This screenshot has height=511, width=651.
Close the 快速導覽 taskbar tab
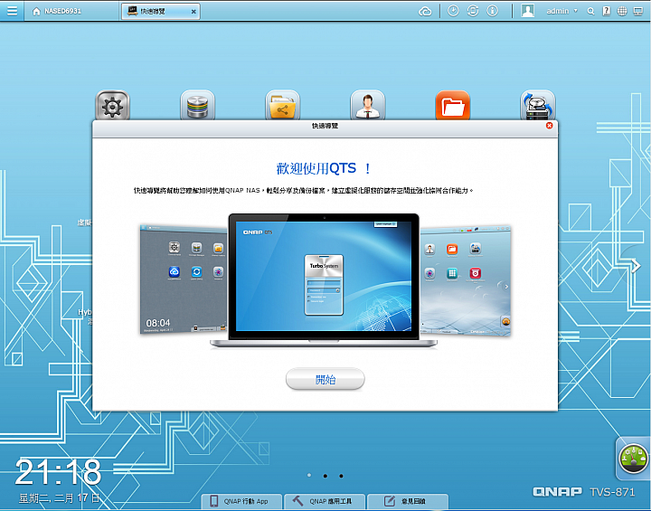[x=193, y=12]
